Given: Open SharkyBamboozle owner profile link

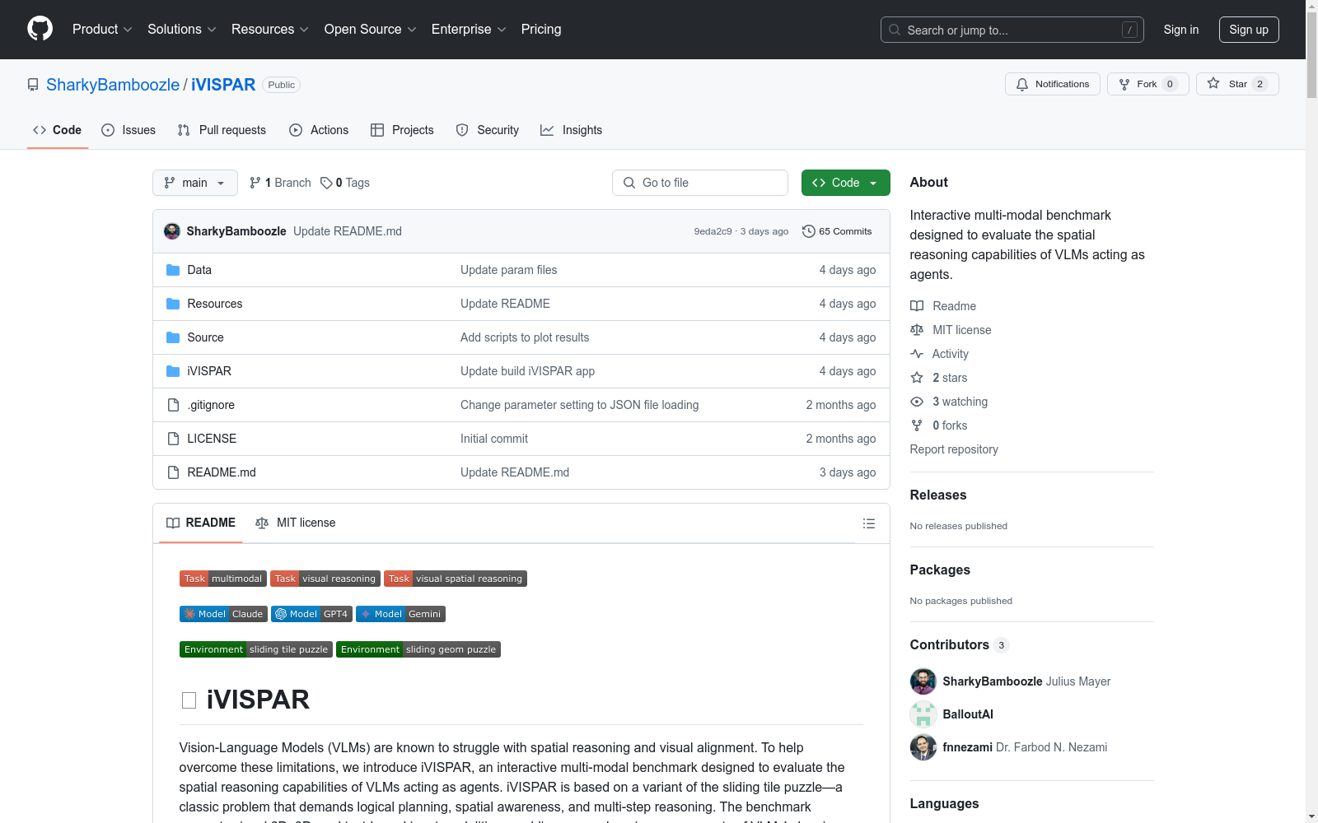Looking at the screenshot, I should point(113,85).
